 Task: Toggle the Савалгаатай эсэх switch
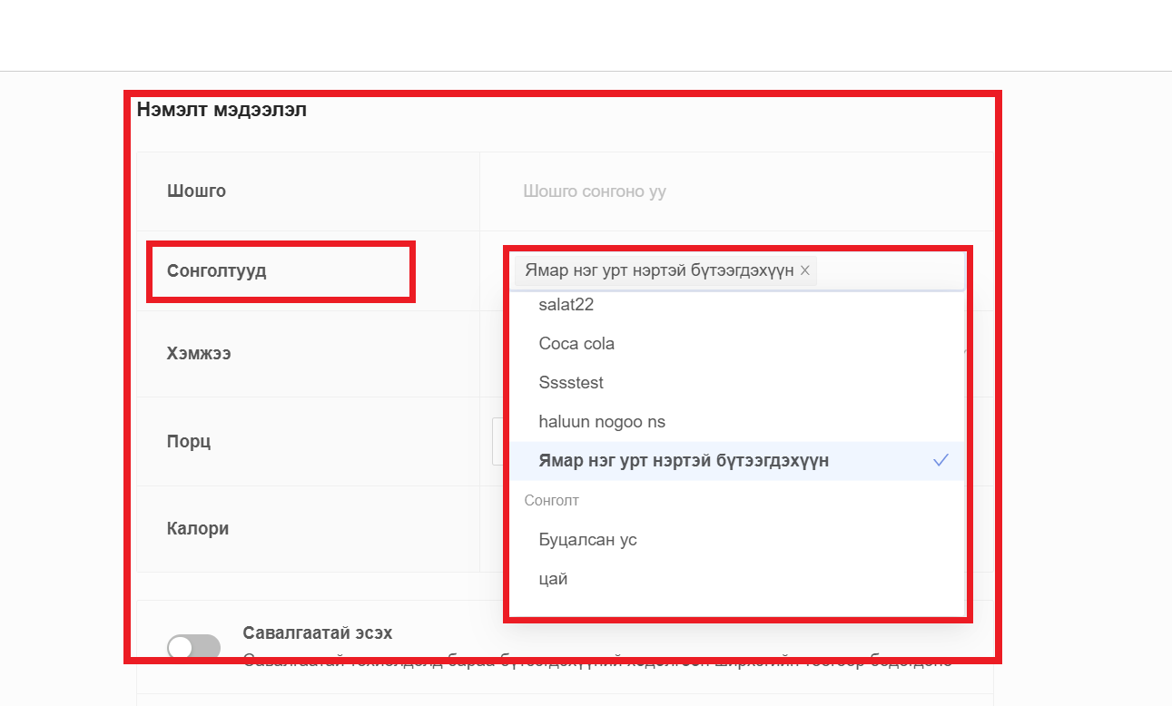click(x=194, y=646)
